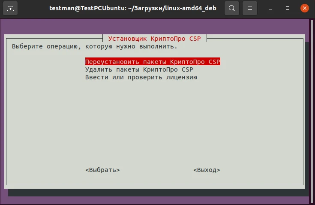Close the terminal window
Image resolution: width=315 pixels, height=205 pixels.
click(305, 8)
